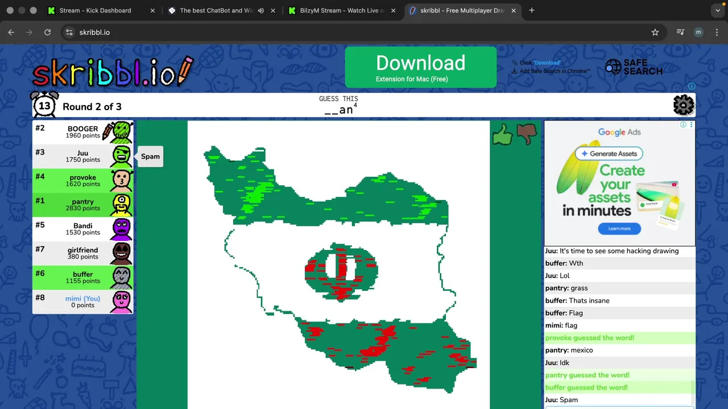Open the media control icon in toolbar
Screen dimensions: 728x409
click(680, 32)
